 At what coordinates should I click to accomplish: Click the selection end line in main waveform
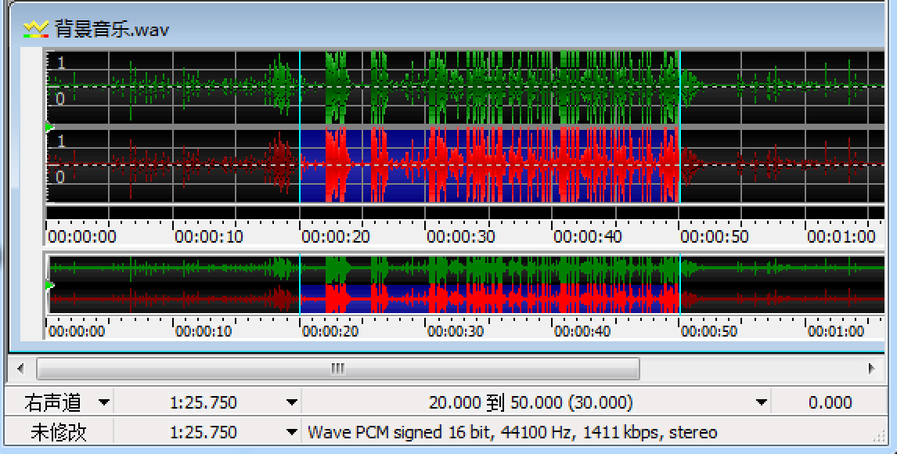click(x=679, y=125)
